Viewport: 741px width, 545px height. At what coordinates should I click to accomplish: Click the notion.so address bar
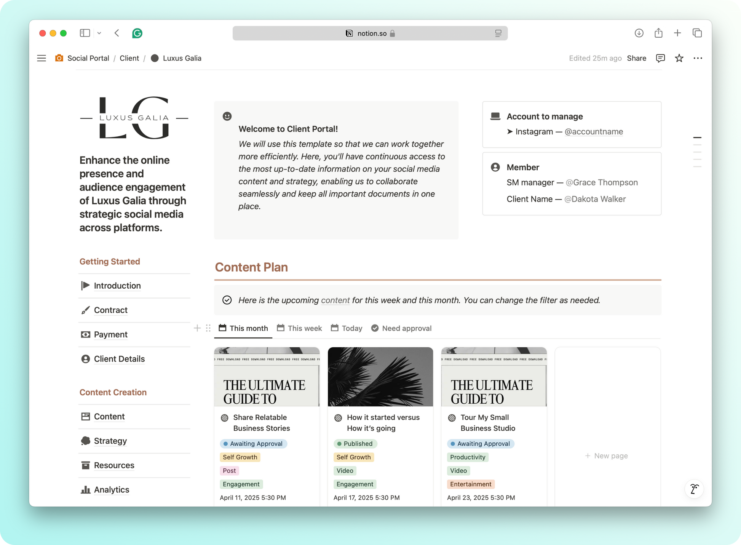click(370, 34)
